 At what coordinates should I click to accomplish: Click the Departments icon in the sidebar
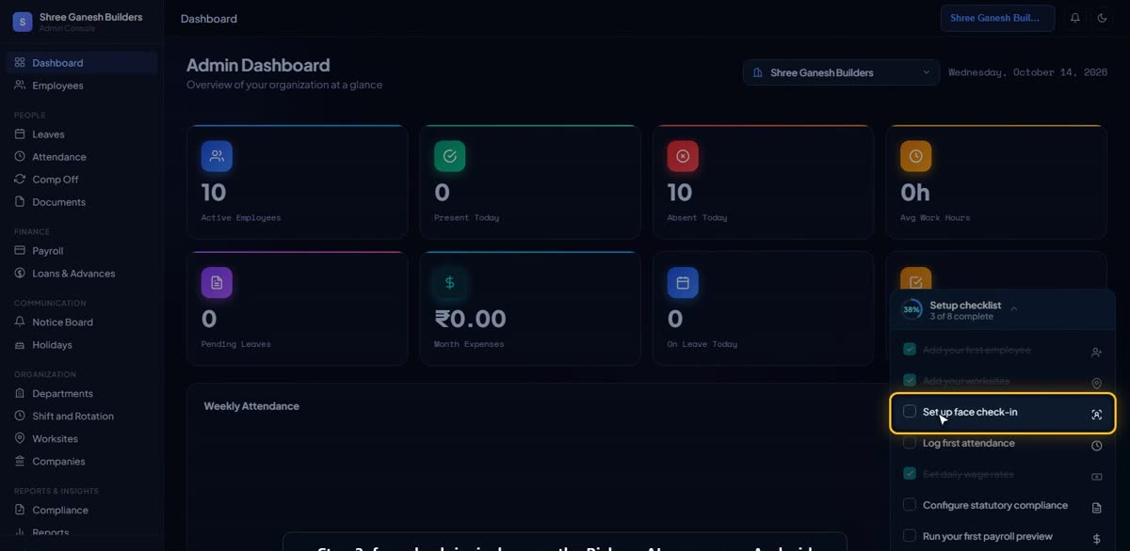point(20,394)
